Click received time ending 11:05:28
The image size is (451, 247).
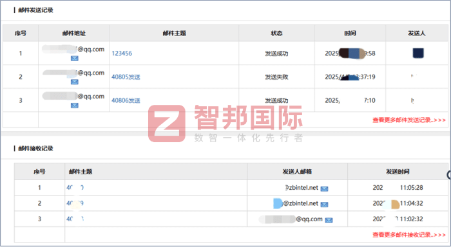(398, 188)
